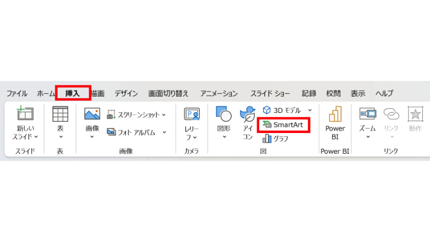Insert a SmartArt graphic
Image resolution: width=430 pixels, height=242 pixels.
(x=283, y=125)
